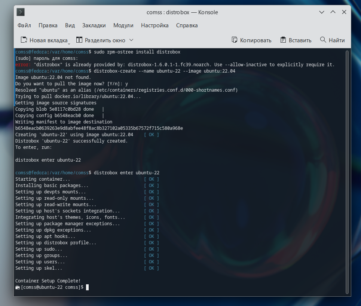Open the Найти search tool
Viewport: 361px width, 306px height.
point(333,40)
